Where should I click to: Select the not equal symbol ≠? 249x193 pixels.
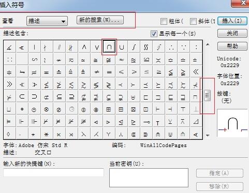pos(97,72)
